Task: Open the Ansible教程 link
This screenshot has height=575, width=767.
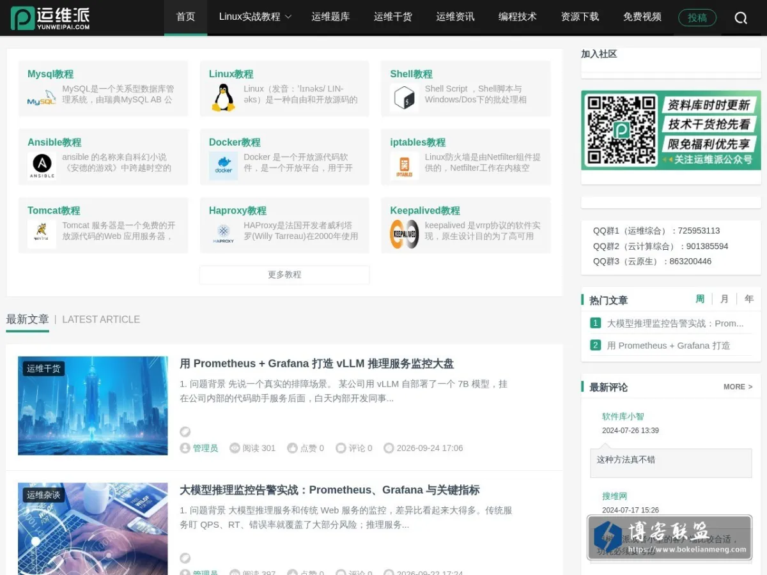Action: (x=54, y=142)
